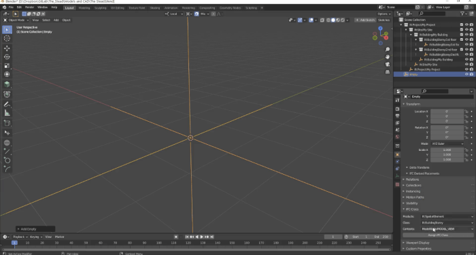Toggle the Location X lock icon
The width and height of the screenshot is (476, 255).
[x=466, y=112]
